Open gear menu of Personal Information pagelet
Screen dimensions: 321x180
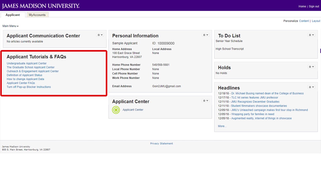[x=206, y=35]
